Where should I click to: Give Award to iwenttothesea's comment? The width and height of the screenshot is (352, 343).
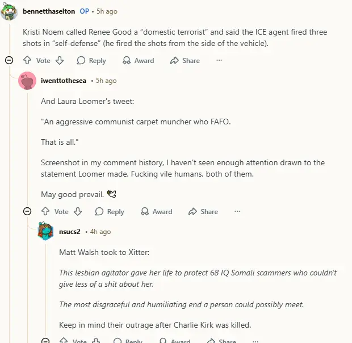[156, 211]
